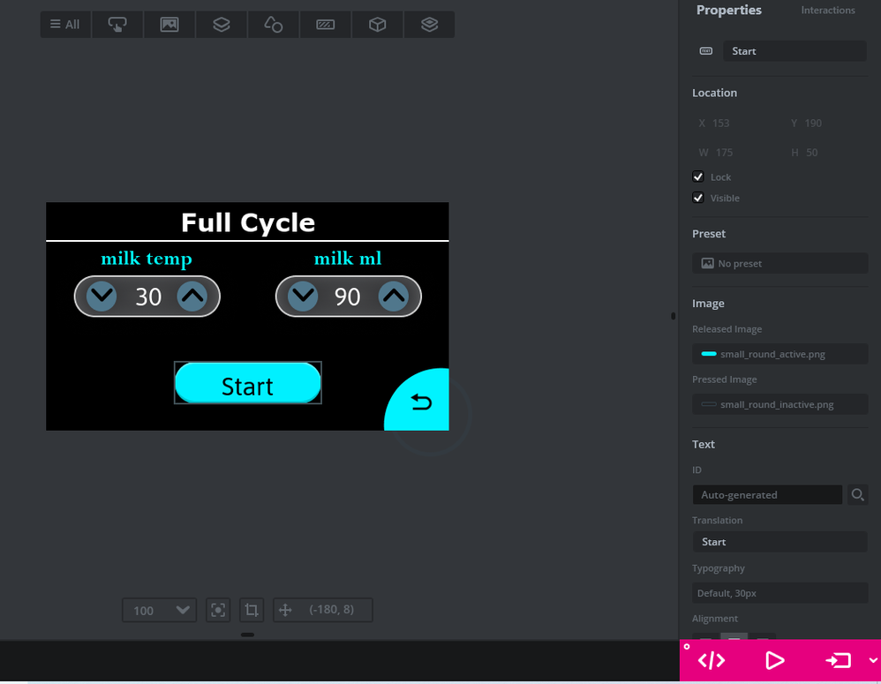Viewport: 881px width, 684px height.
Task: Edit the Translation field Start
Action: click(779, 542)
